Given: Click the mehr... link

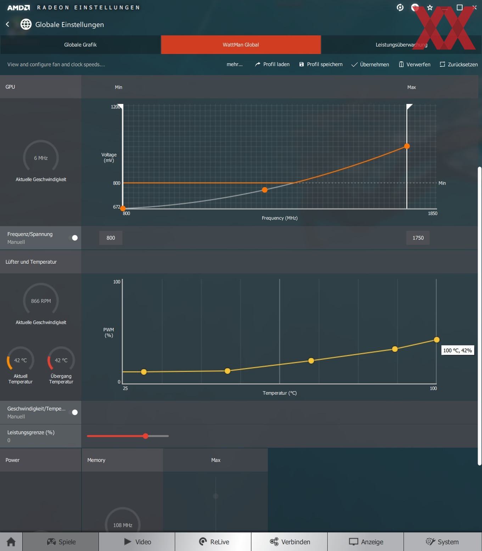Looking at the screenshot, I should pos(235,64).
